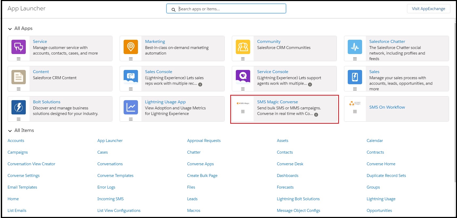Open the Message Object Configs item
Image resolution: width=457 pixels, height=218 pixels.
point(299,211)
